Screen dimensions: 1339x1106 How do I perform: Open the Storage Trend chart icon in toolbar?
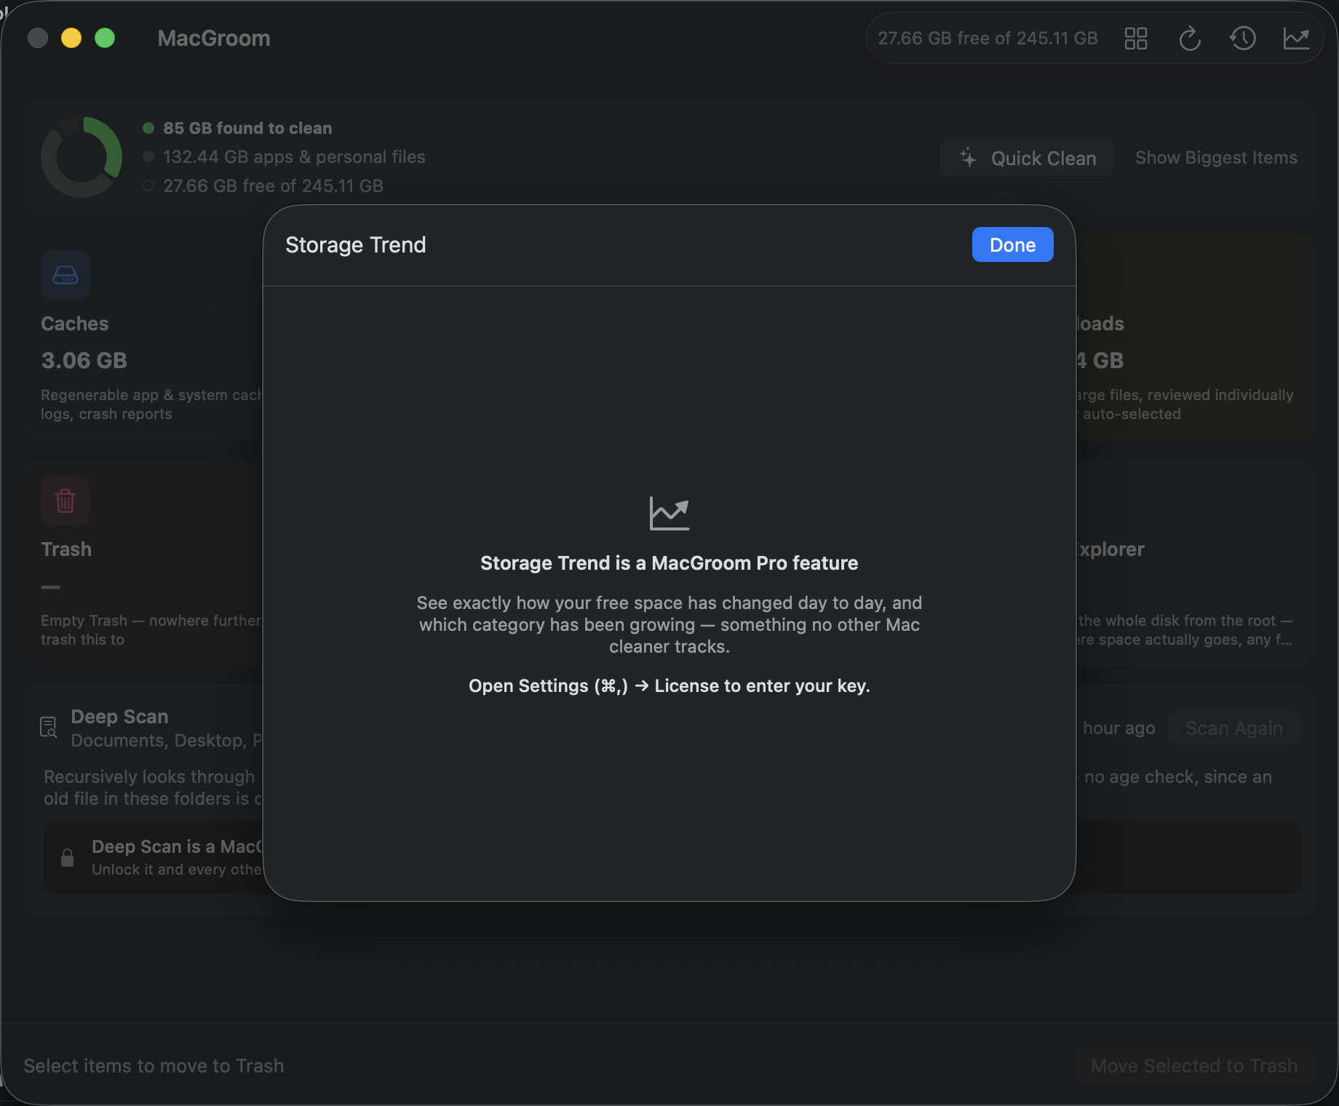point(1296,39)
